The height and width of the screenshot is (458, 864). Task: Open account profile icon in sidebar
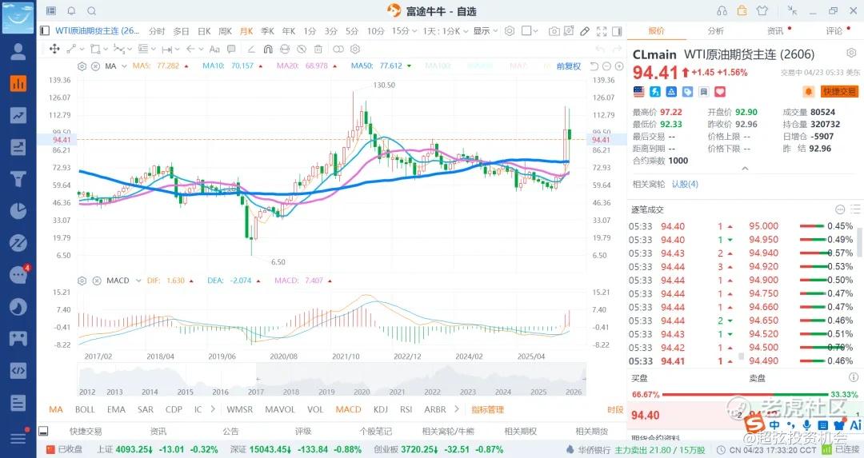coord(18,51)
